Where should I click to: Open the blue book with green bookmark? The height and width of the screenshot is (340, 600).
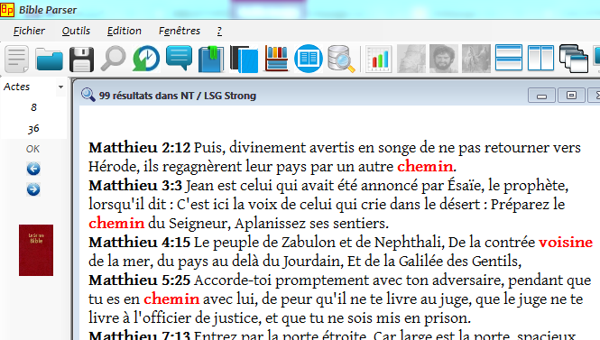click(x=211, y=59)
